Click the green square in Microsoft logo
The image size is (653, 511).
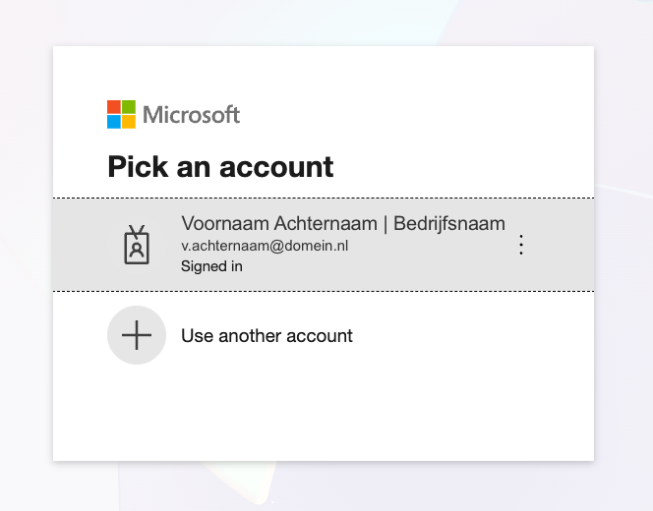point(129,107)
